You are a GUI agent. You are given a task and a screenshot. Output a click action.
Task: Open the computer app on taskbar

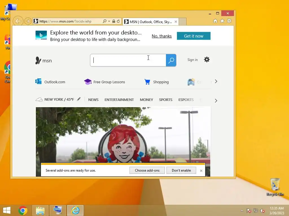(58, 210)
